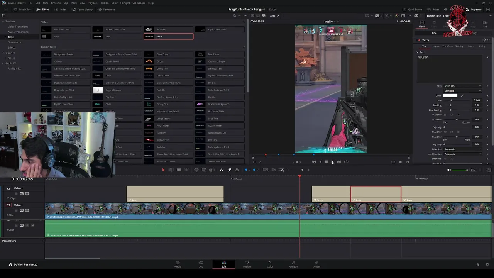Collapse the Text section in Inspector

click(417, 52)
